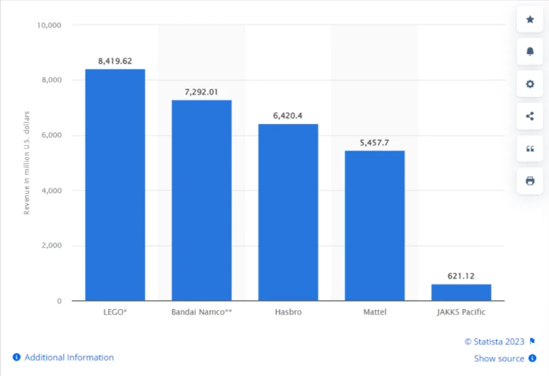Click the Bandai Namco** axis label

(x=202, y=312)
